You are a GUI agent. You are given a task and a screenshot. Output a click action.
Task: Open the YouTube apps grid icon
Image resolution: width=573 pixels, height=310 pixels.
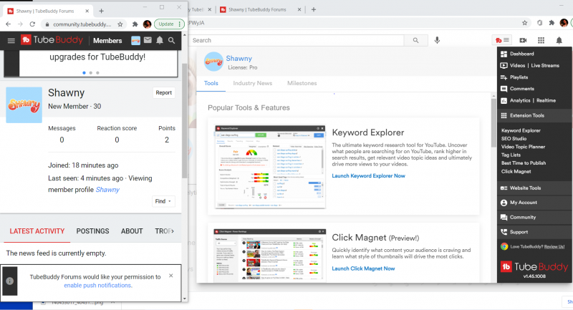(541, 40)
